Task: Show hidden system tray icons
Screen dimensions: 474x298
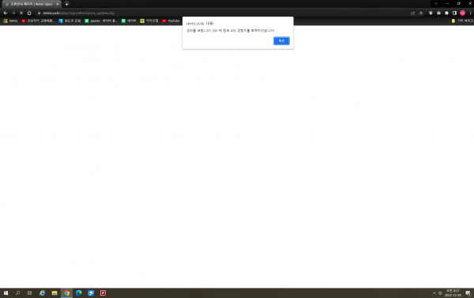Action: point(434,292)
